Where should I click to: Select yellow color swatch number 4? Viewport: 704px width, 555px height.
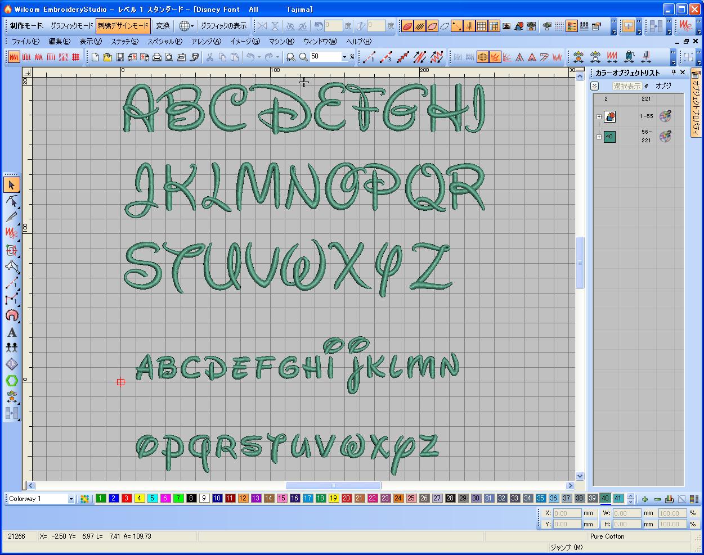point(140,498)
